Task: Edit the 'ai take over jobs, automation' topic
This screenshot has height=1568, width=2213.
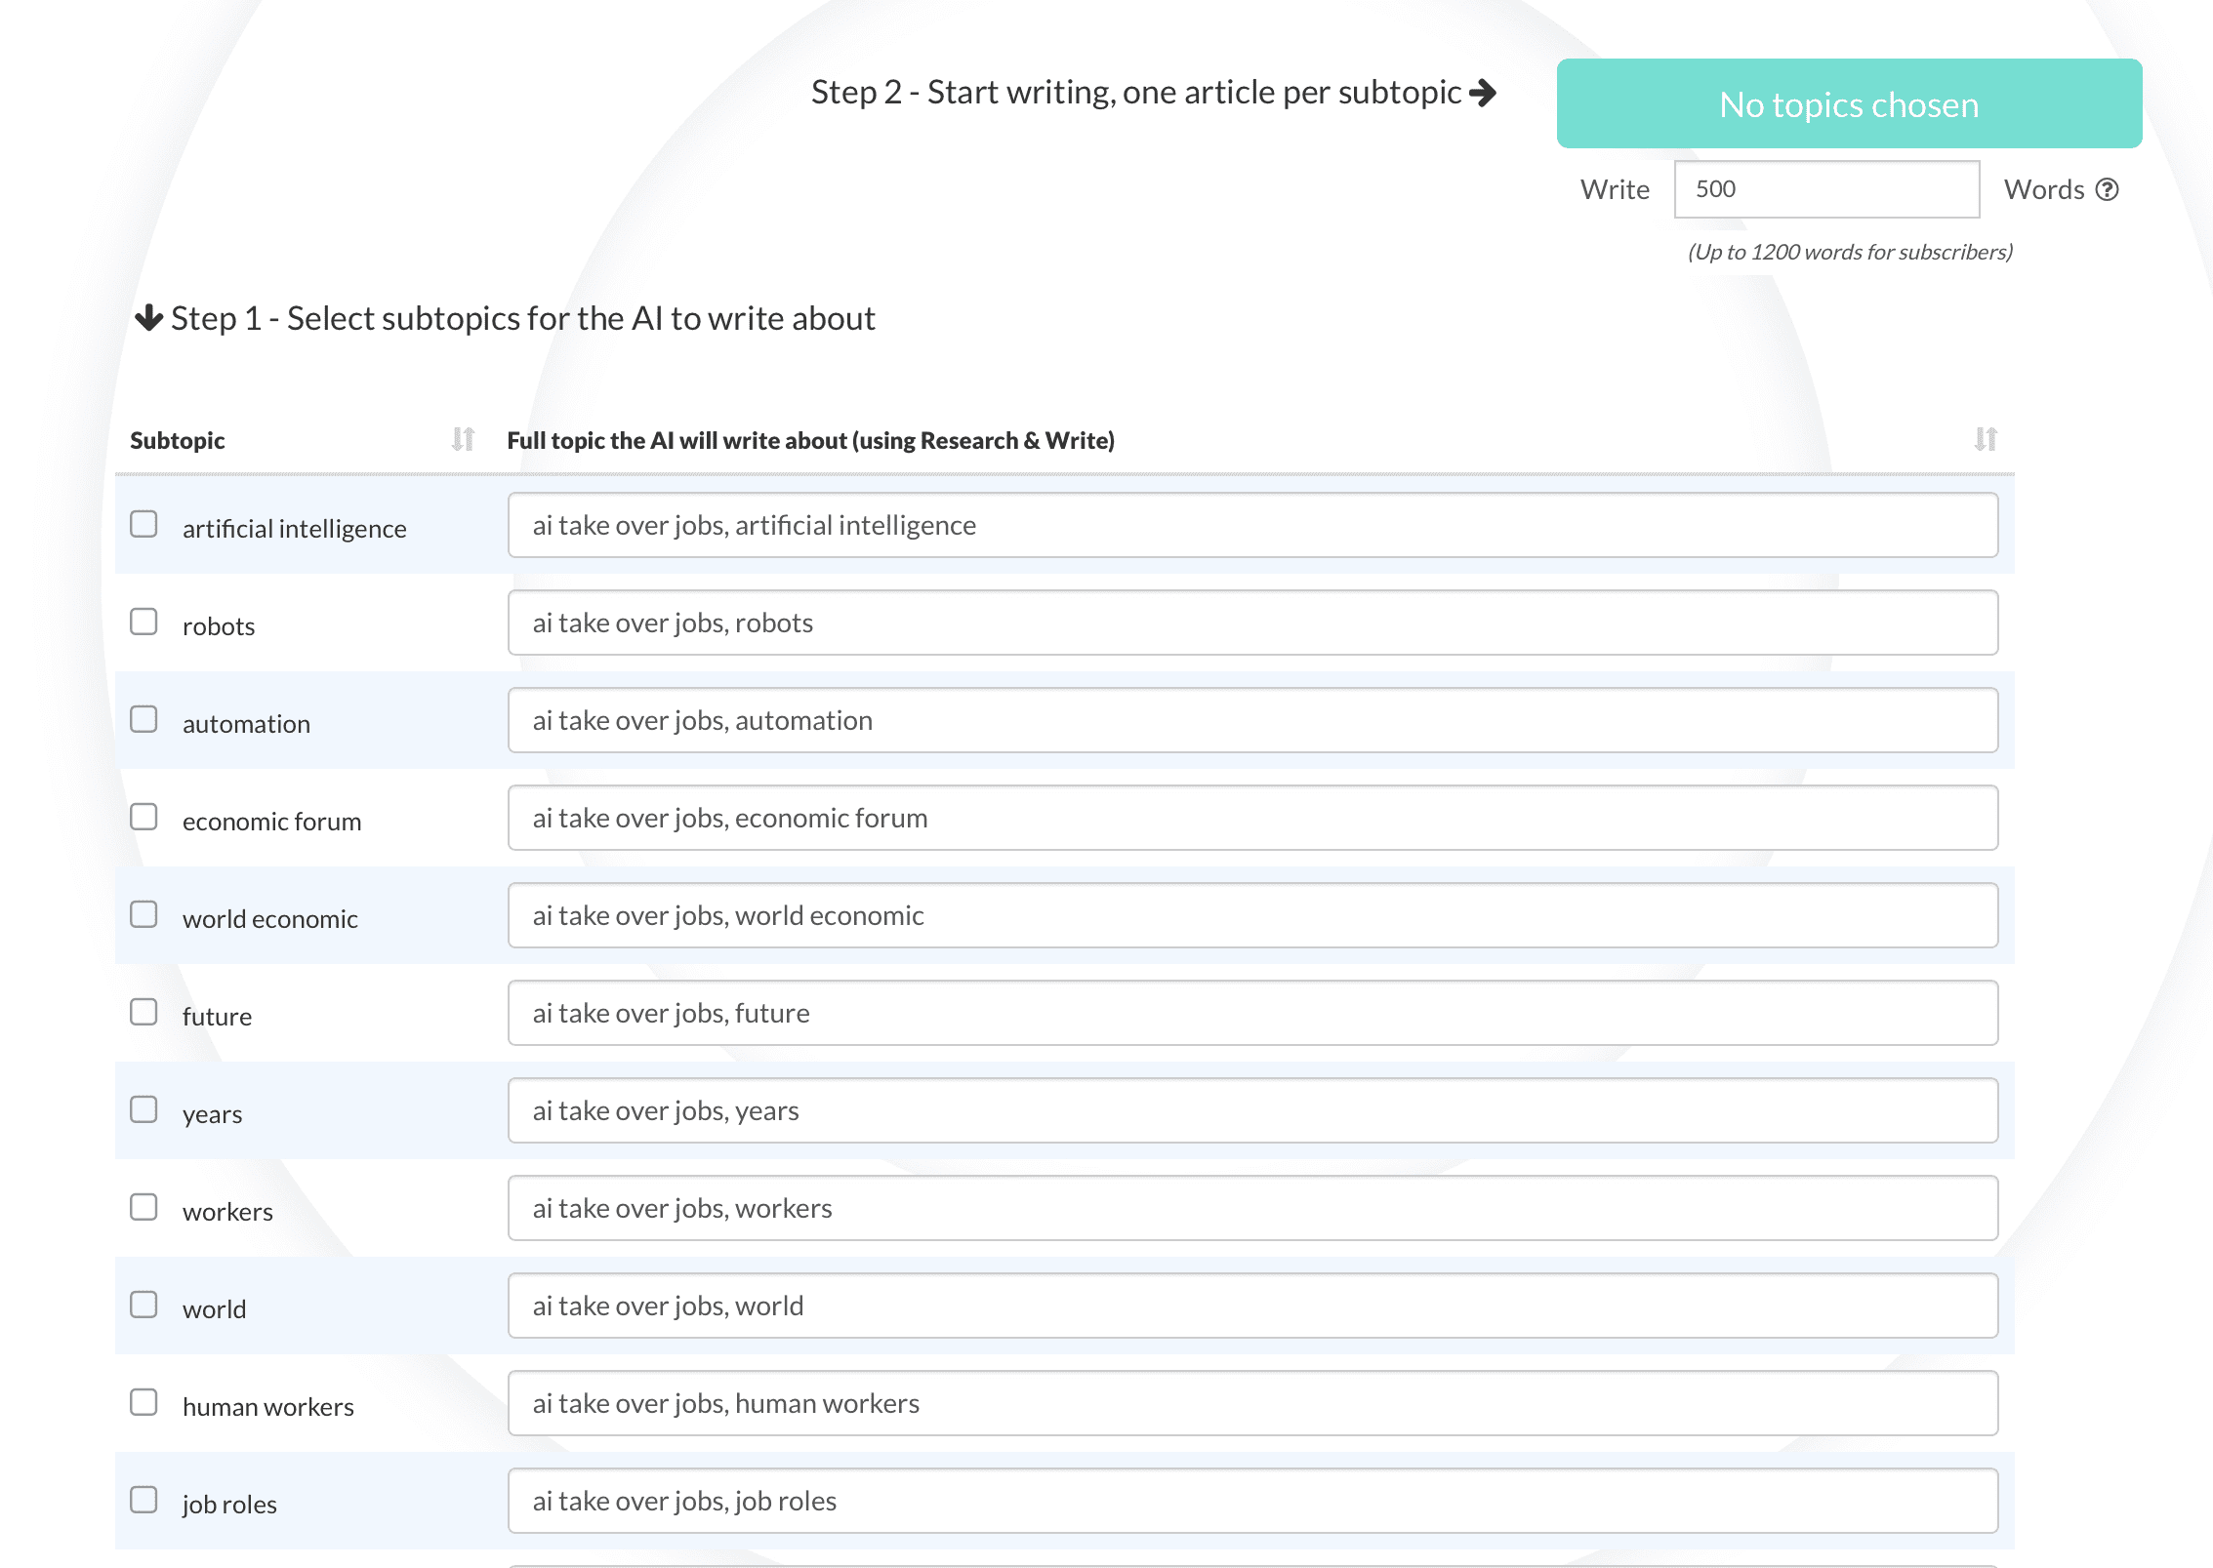Action: (x=1251, y=720)
